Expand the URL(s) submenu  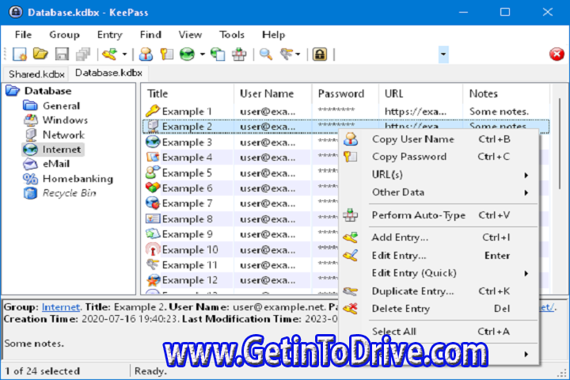[x=439, y=174]
